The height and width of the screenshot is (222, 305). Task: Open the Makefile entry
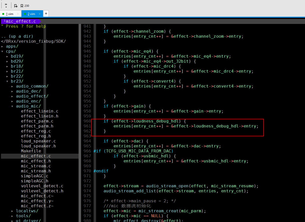[31, 151]
